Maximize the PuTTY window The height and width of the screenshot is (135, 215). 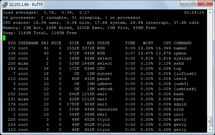[x=193, y=4]
